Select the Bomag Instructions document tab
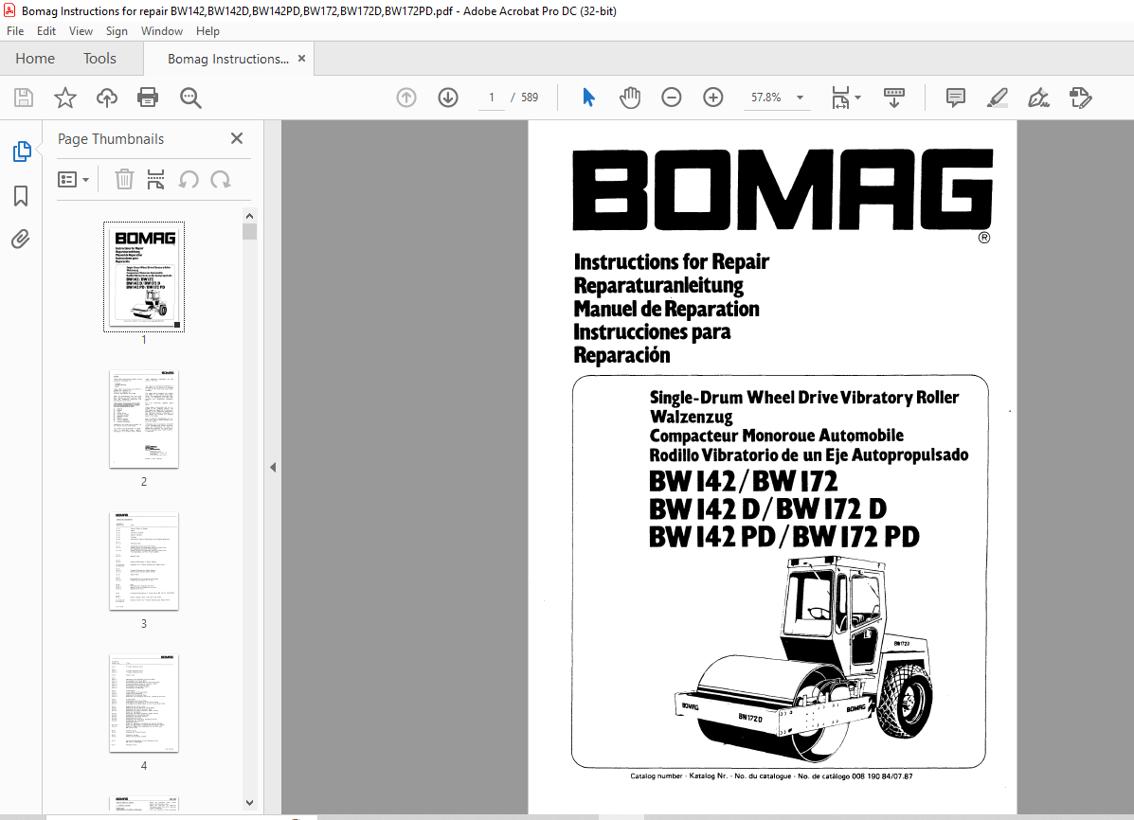The image size is (1134, 820). coord(227,60)
